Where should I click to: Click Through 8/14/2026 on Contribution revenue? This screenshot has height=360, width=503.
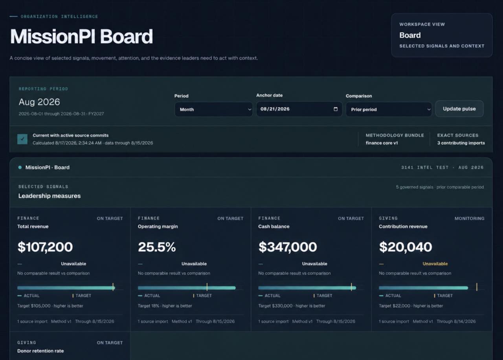[x=456, y=321]
